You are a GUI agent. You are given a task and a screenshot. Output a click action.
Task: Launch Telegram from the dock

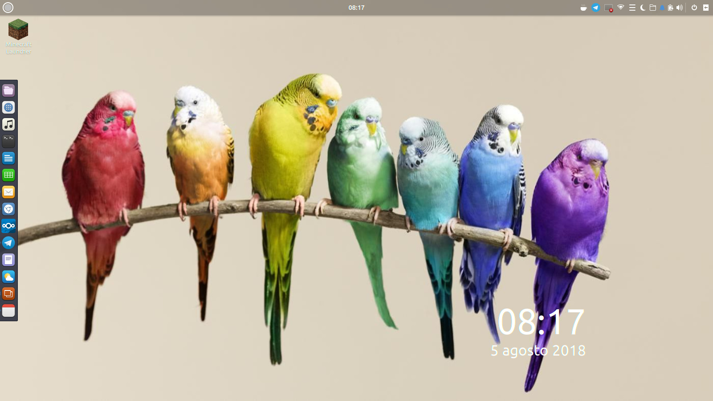8,243
